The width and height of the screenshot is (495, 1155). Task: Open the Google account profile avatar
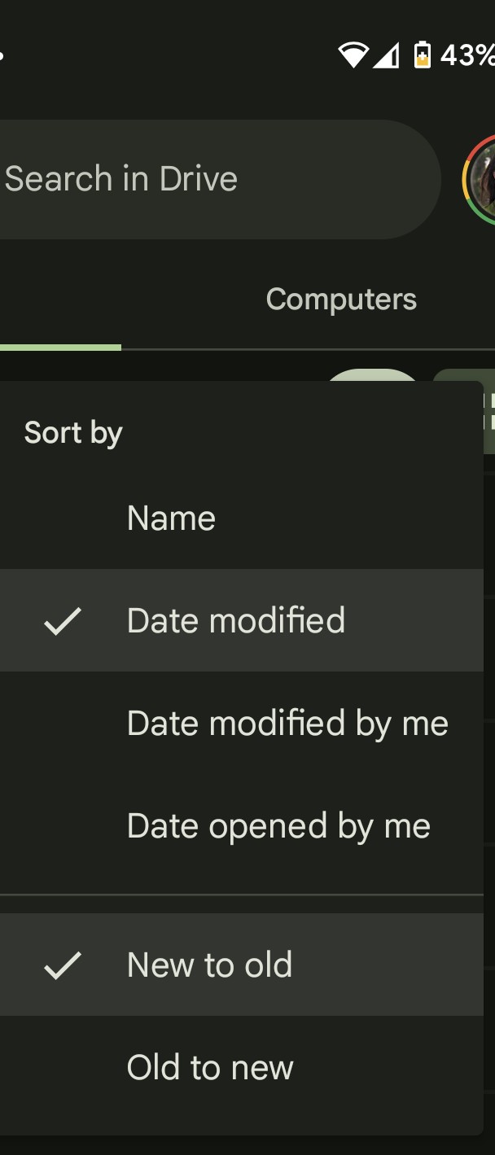coord(481,179)
